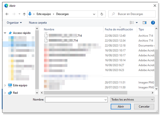160x115 pixels.
Task: Collapse the Acceso rápido tree node
Action: [x=5, y=33]
